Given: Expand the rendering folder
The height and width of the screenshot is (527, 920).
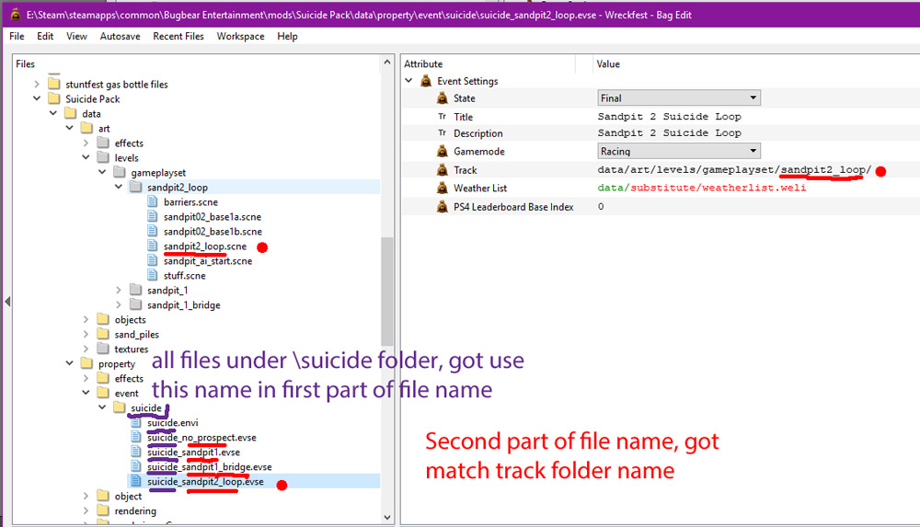Looking at the screenshot, I should coord(86,510).
